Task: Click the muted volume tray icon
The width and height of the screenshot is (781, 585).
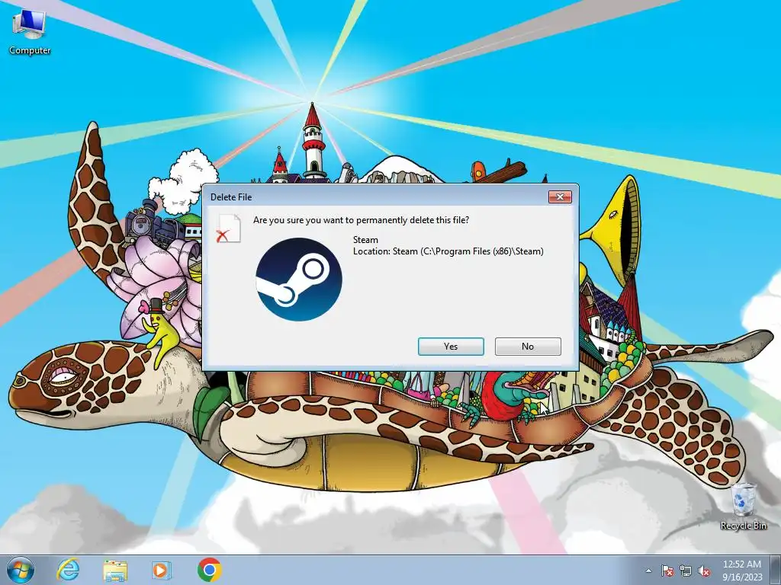Action: (704, 571)
